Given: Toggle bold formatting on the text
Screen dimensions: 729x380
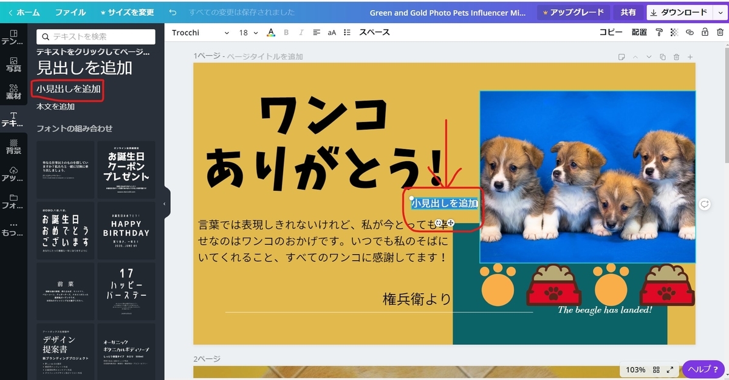Looking at the screenshot, I should 286,32.
